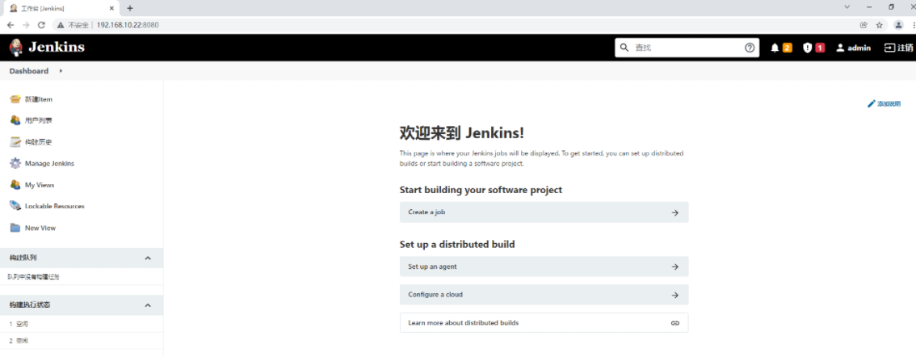This screenshot has height=357, width=916.
Task: Open the bell notifications icon
Action: pos(775,48)
